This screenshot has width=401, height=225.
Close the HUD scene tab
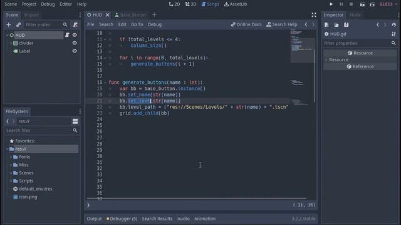(107, 15)
